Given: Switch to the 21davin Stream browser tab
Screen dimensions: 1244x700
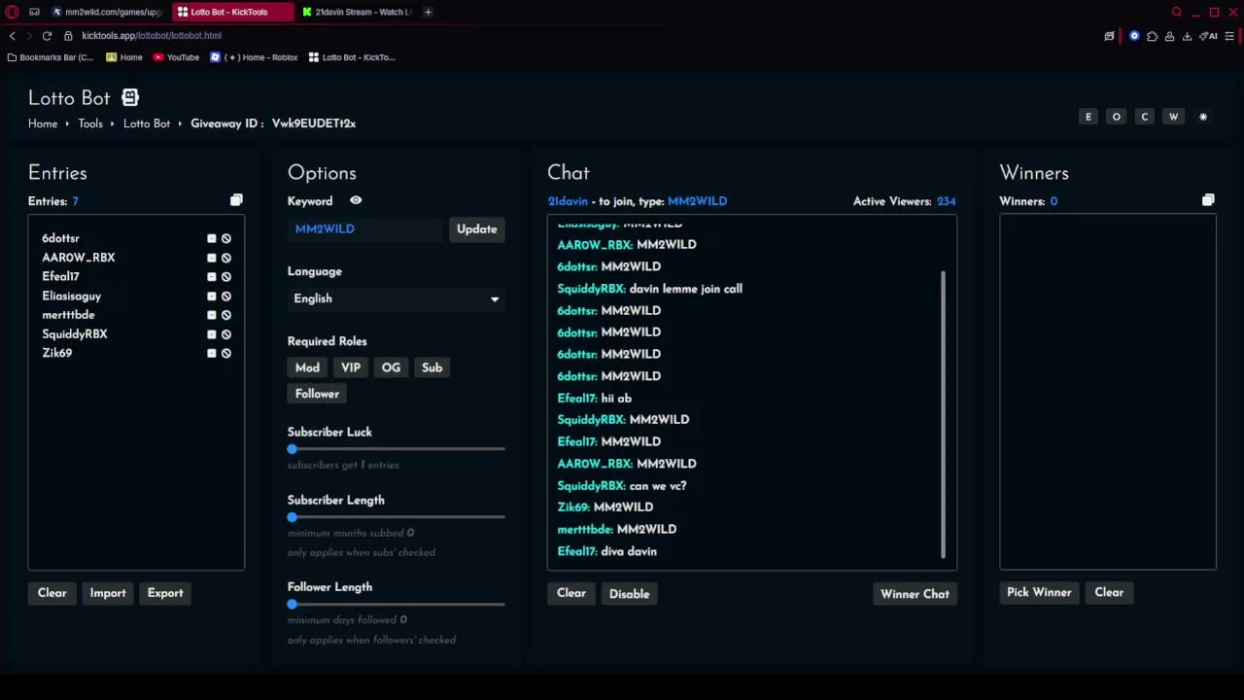Looking at the screenshot, I should click(x=357, y=12).
